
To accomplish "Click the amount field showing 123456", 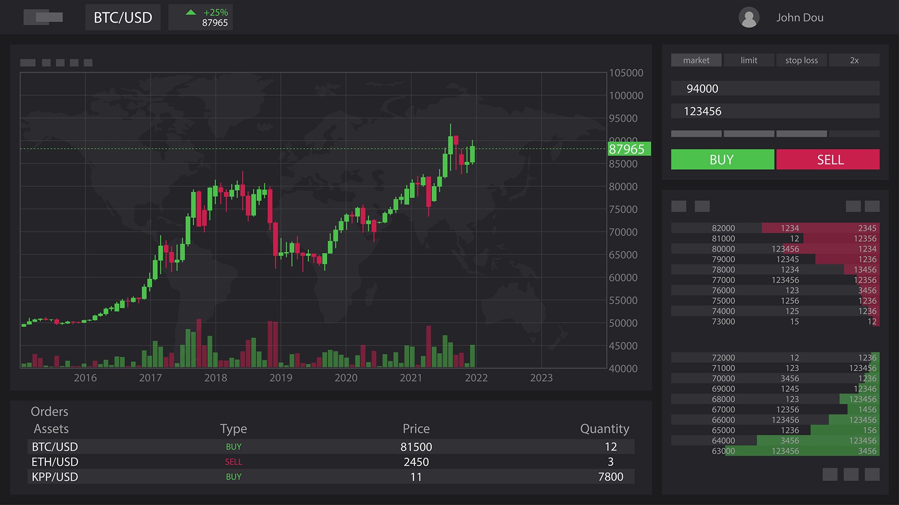I will (775, 111).
